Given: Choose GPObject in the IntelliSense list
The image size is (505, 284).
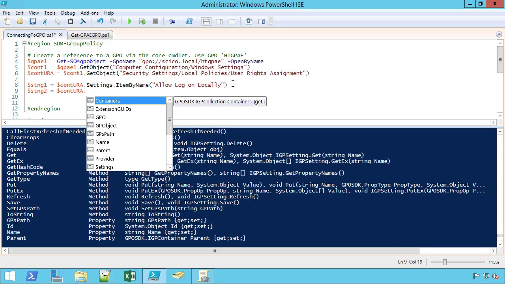Looking at the screenshot, I should tap(126, 125).
